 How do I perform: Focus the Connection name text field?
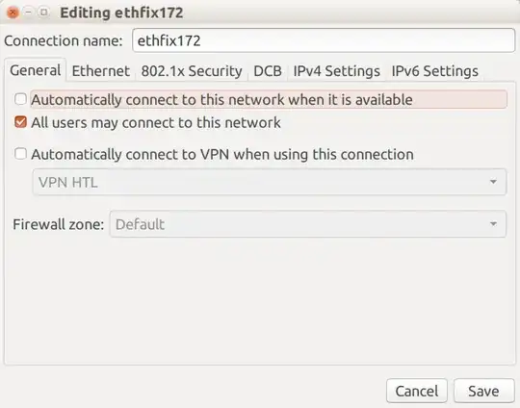(x=324, y=40)
